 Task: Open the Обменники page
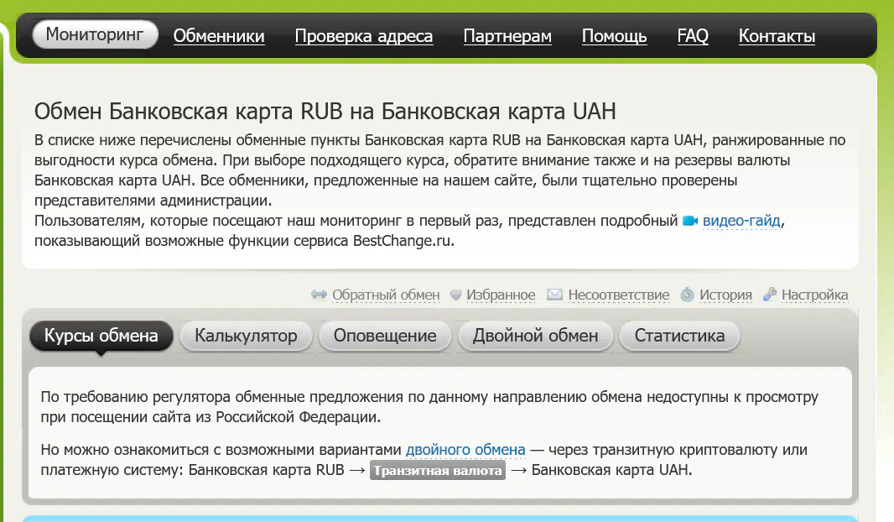click(x=219, y=36)
